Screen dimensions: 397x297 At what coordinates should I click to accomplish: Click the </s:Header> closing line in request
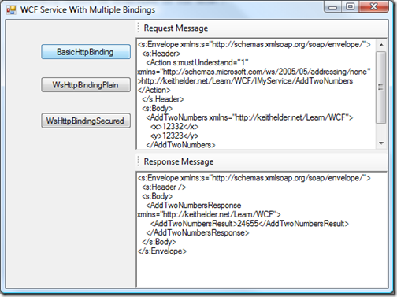(163, 99)
